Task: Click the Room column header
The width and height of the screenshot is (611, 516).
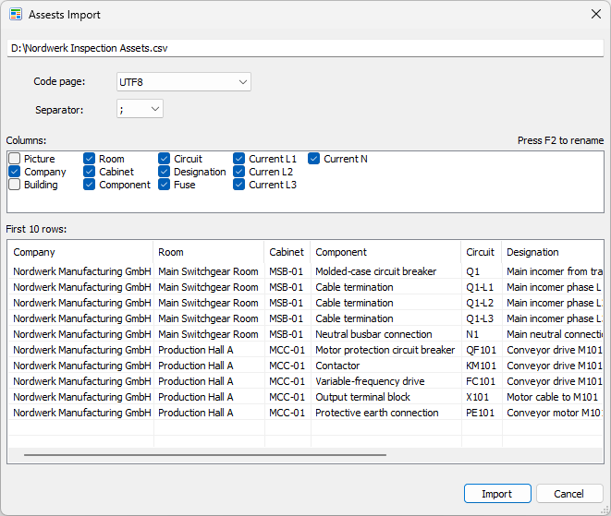Action: pos(209,252)
